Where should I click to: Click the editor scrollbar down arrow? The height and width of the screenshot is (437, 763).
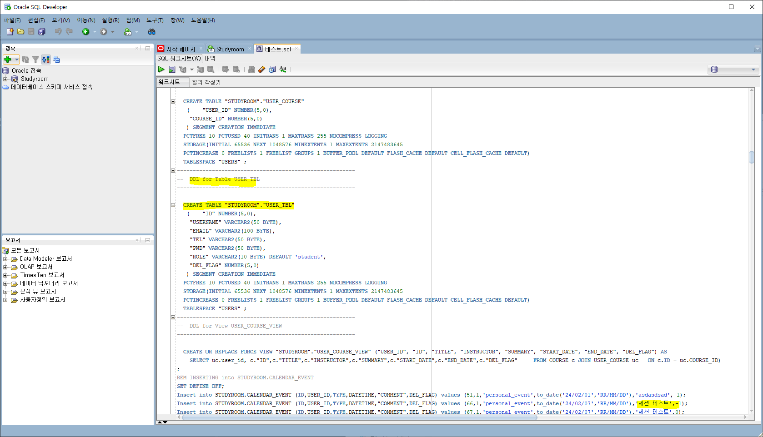pos(752,410)
